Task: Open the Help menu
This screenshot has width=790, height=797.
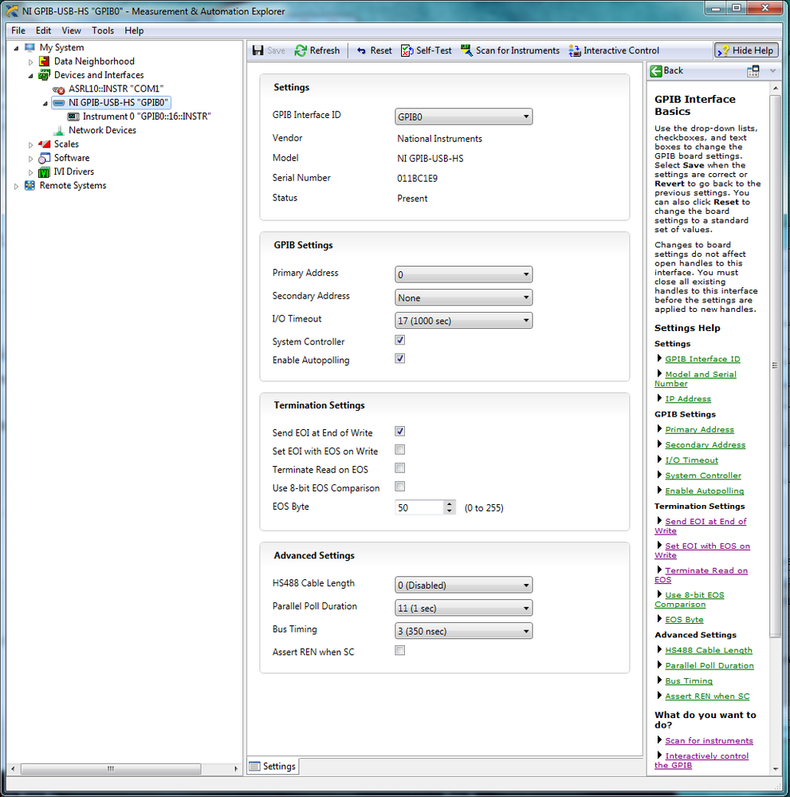Action: tap(134, 30)
